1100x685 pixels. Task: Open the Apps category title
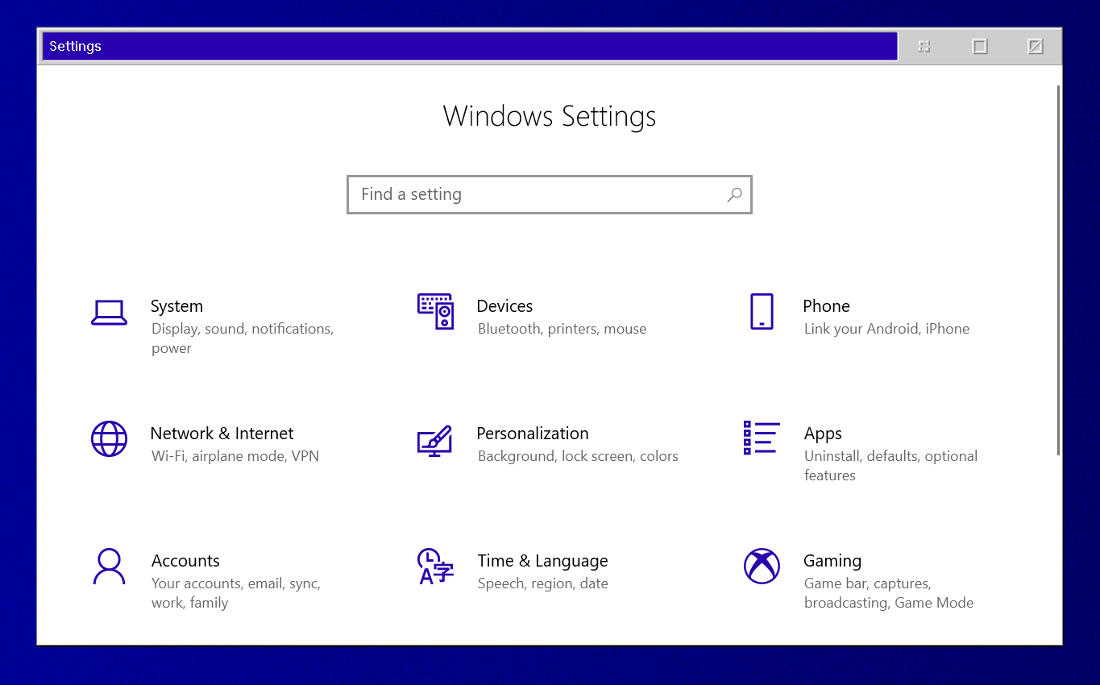[x=823, y=434]
